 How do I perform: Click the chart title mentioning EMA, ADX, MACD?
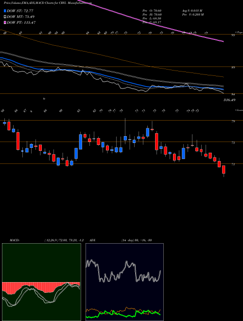pos(48,3)
